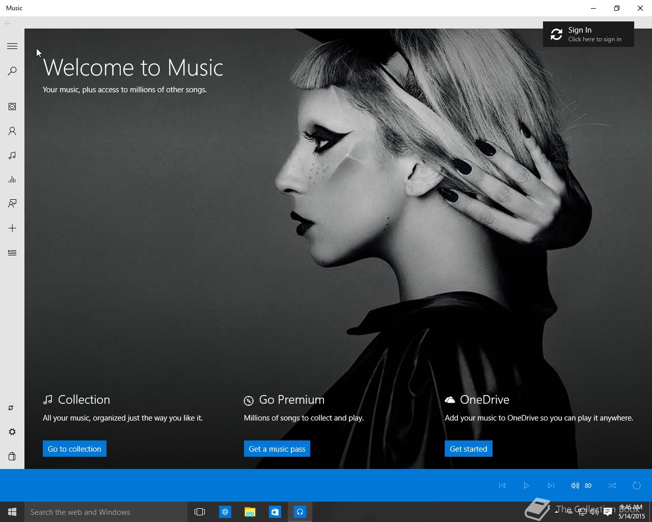Click the taskbar clock showing 9:46 AM
The image size is (652, 522).
tap(632, 512)
